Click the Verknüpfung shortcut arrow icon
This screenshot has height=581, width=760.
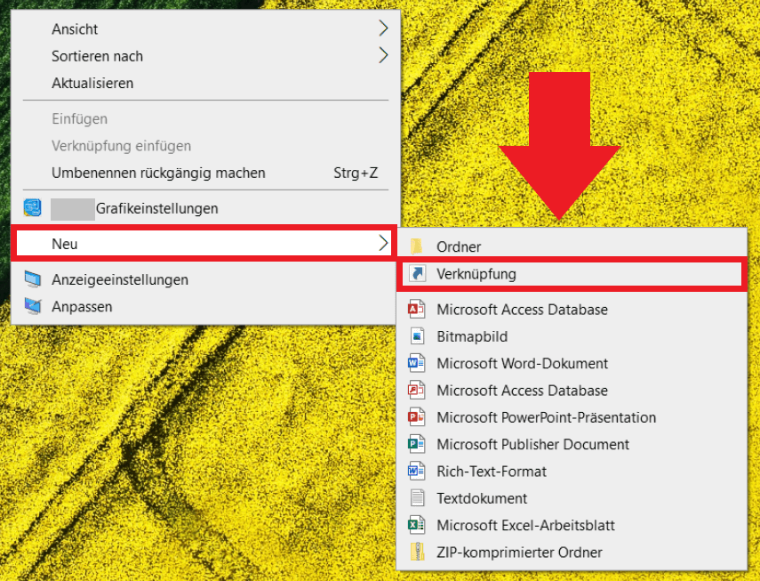point(417,273)
